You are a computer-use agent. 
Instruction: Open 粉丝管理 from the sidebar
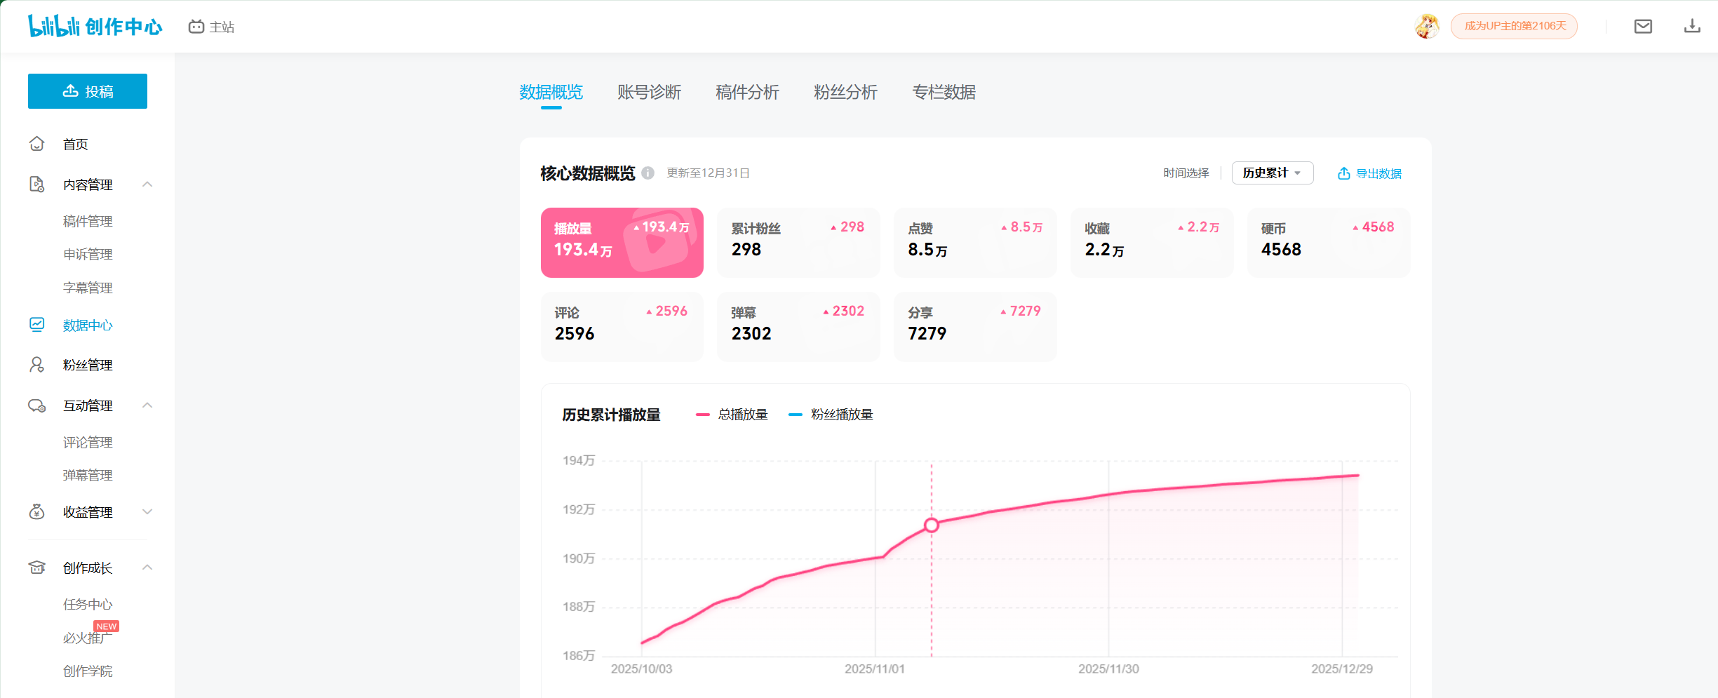pyautogui.click(x=86, y=364)
